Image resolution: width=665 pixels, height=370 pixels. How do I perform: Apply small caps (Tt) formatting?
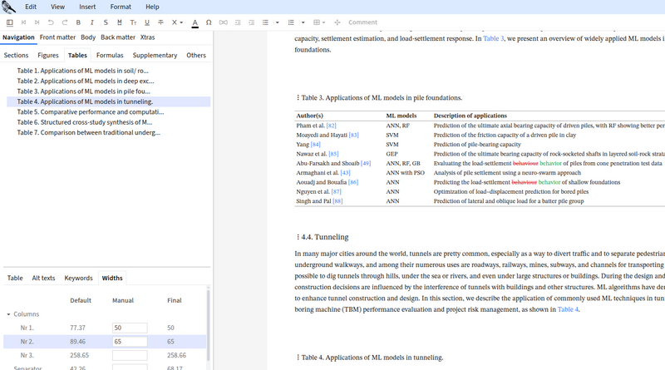(133, 22)
